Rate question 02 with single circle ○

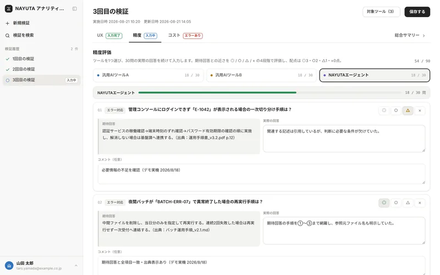click(x=396, y=202)
